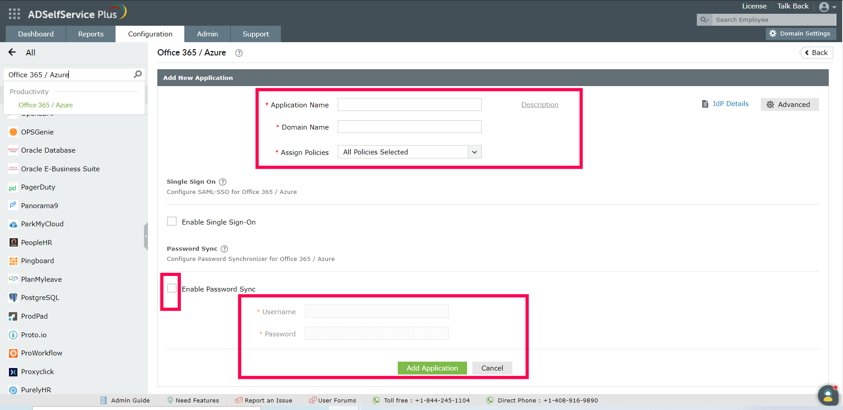Click the Advanced gear icon
Viewport: 843px width, 410px height.
pyautogui.click(x=771, y=105)
